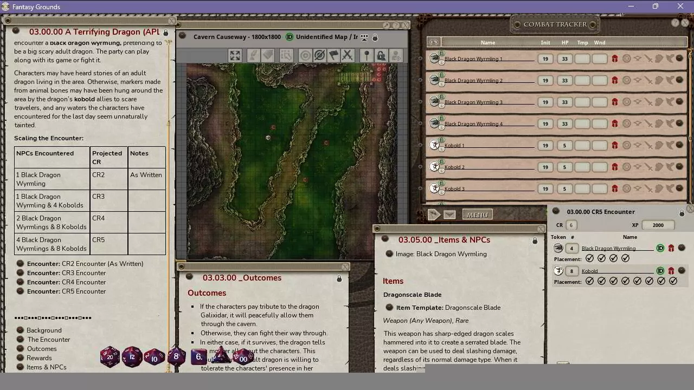Image resolution: width=694 pixels, height=390 pixels.
Task: Click the d20 die in the dice tray
Action: (x=110, y=356)
